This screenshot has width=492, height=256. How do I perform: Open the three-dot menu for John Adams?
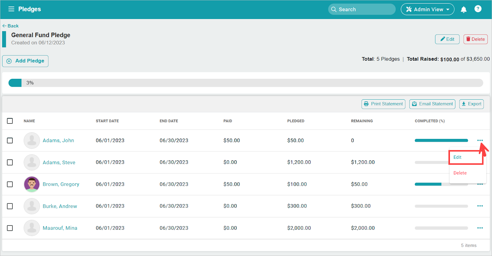480,140
